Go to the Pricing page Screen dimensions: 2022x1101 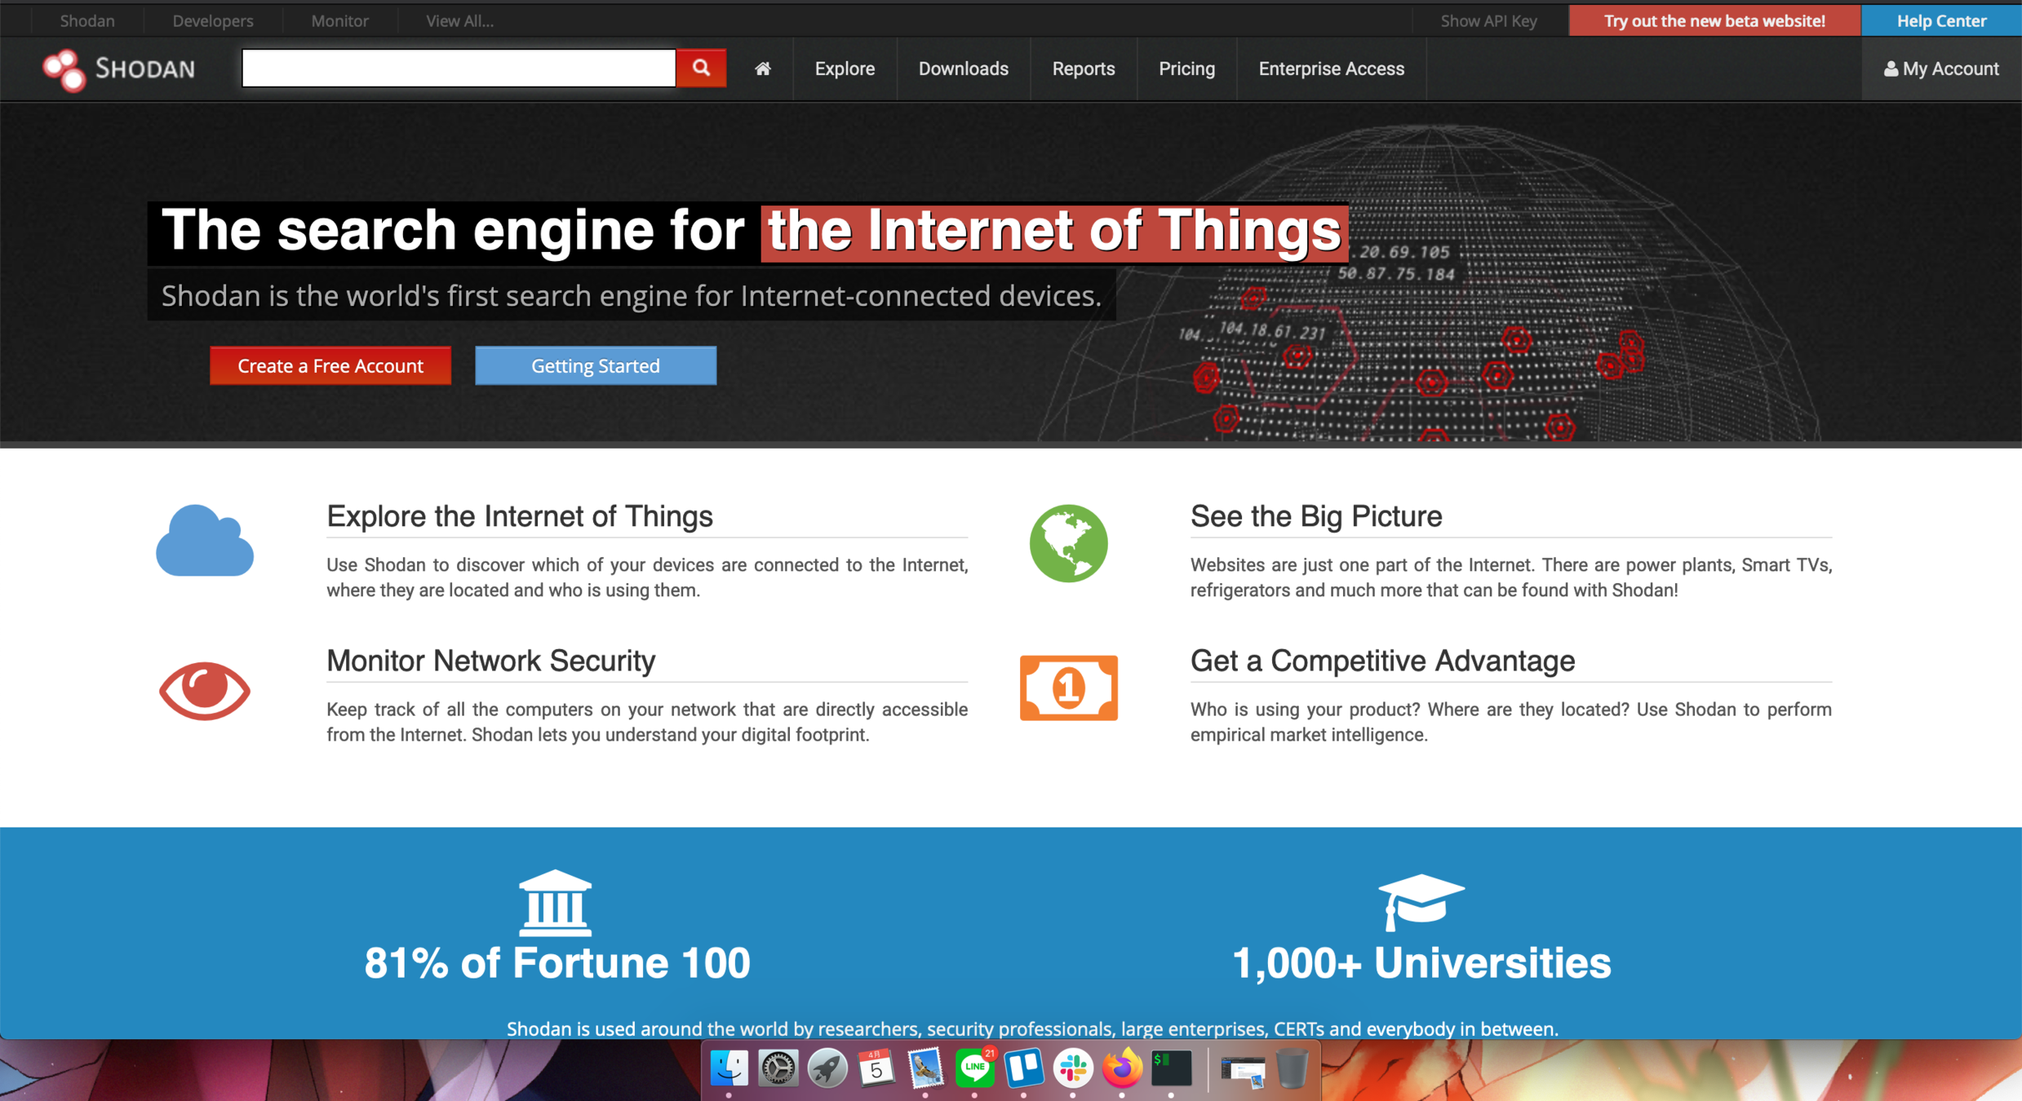tap(1186, 69)
